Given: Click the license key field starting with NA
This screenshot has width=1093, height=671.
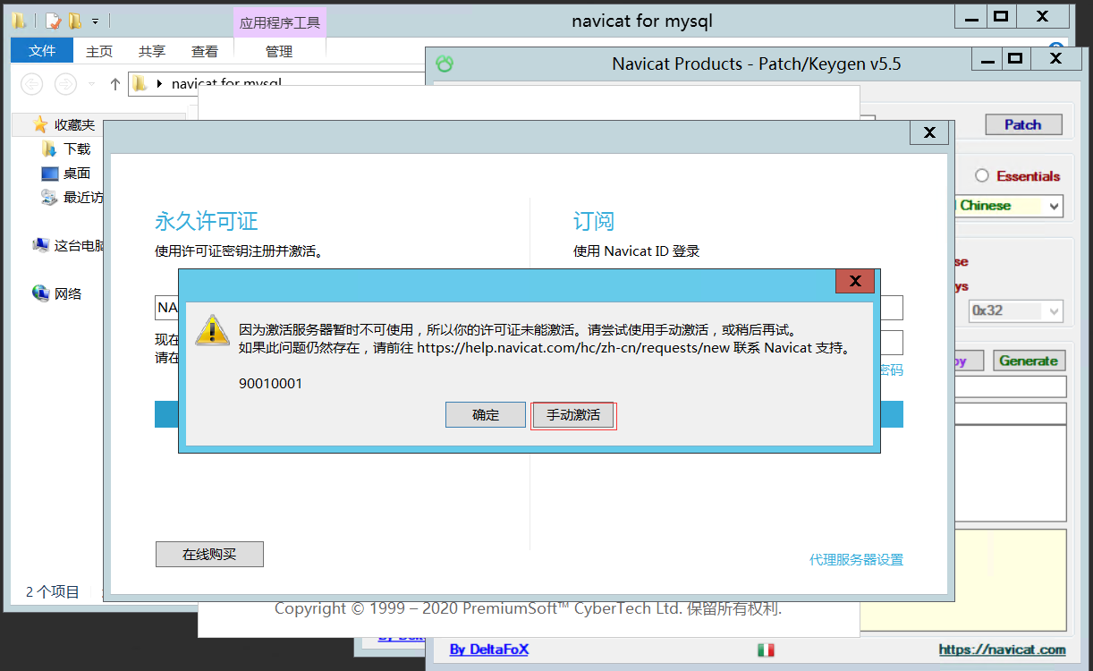Looking at the screenshot, I should coord(167,308).
